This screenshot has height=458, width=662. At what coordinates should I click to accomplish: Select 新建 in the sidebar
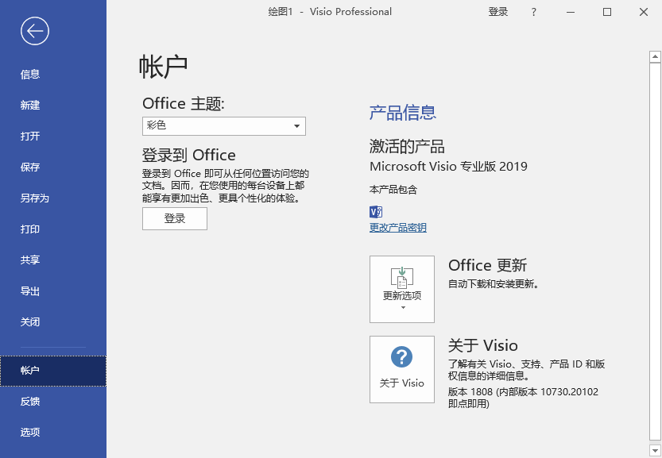(x=30, y=106)
